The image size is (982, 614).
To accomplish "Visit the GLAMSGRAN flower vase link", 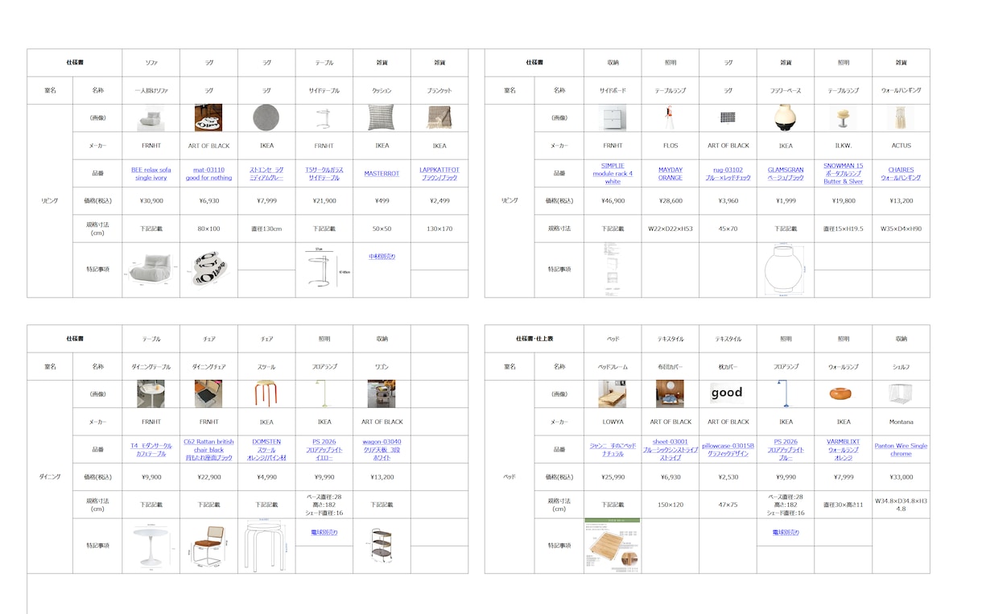I will point(786,174).
